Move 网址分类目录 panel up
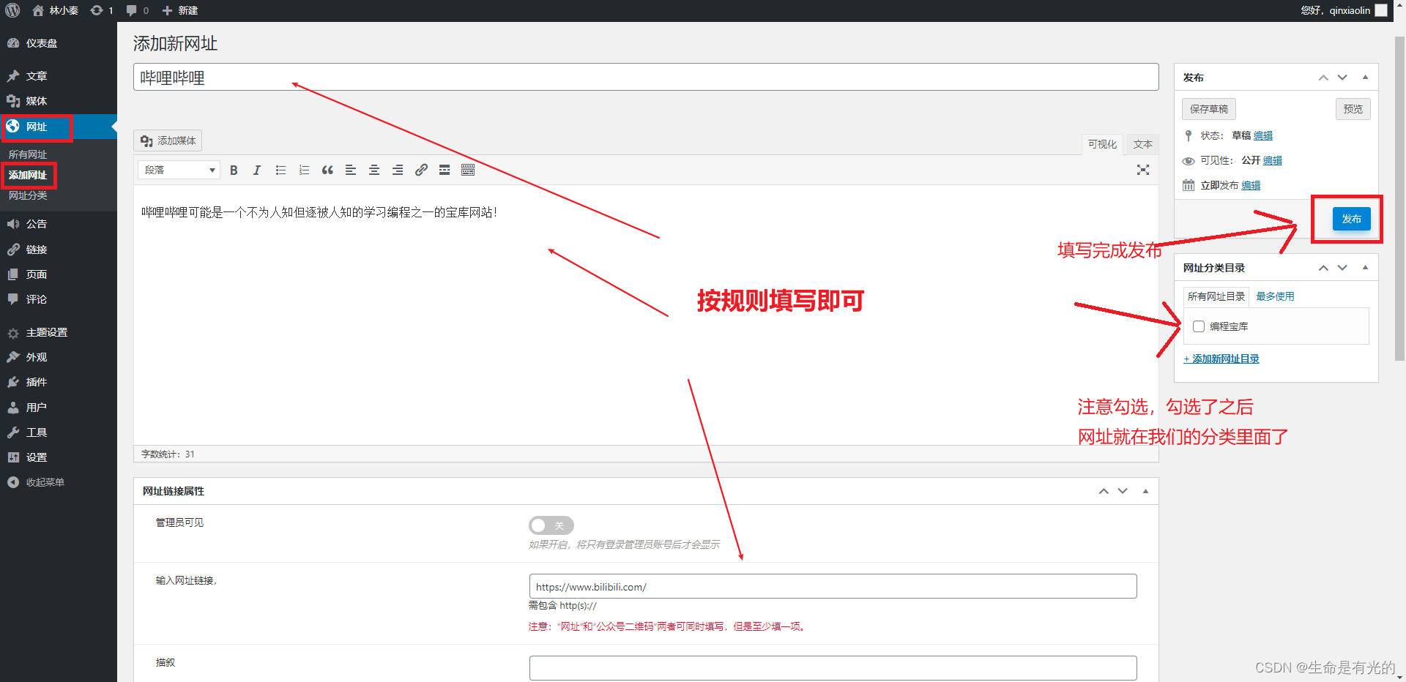1406x682 pixels. tap(1323, 268)
